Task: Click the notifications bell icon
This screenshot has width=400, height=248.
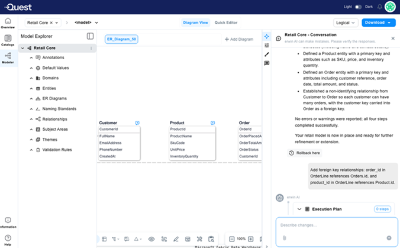Action: click(x=380, y=7)
